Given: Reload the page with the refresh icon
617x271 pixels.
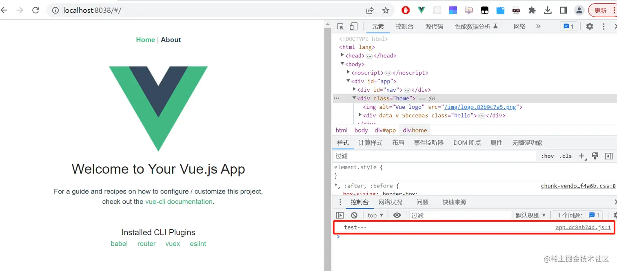Looking at the screenshot, I should (36, 10).
